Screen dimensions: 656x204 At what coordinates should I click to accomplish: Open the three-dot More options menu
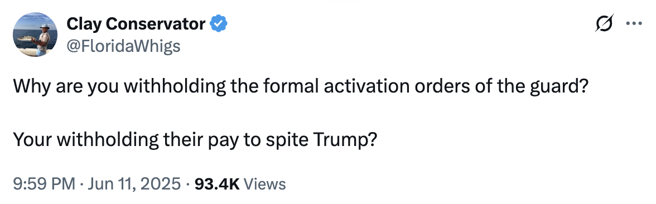634,24
